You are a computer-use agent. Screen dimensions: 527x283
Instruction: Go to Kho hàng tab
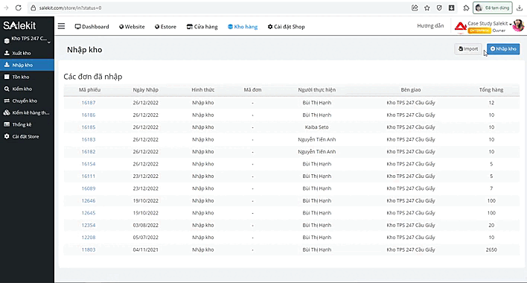coord(243,27)
